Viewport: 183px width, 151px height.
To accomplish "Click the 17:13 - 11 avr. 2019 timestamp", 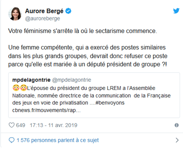I will pyautogui.click(x=53, y=125).
